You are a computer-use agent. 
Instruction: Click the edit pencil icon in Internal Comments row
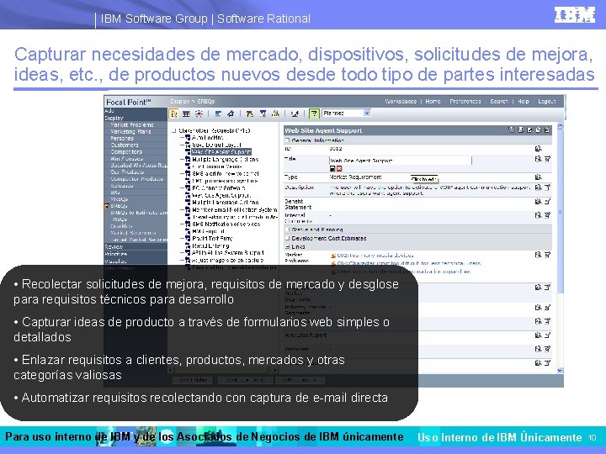tap(547, 215)
